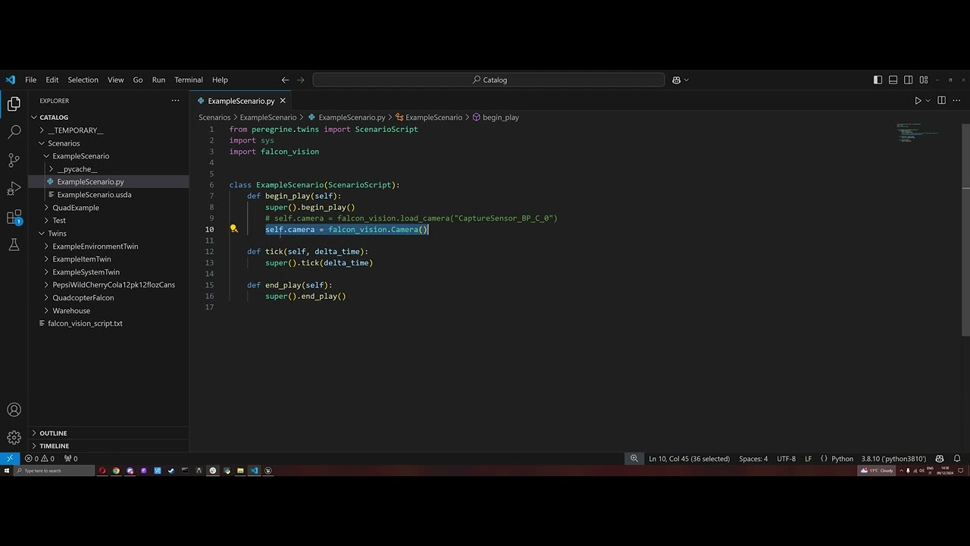The height and width of the screenshot is (546, 970).
Task: Open the Terminal menu
Action: tap(189, 80)
